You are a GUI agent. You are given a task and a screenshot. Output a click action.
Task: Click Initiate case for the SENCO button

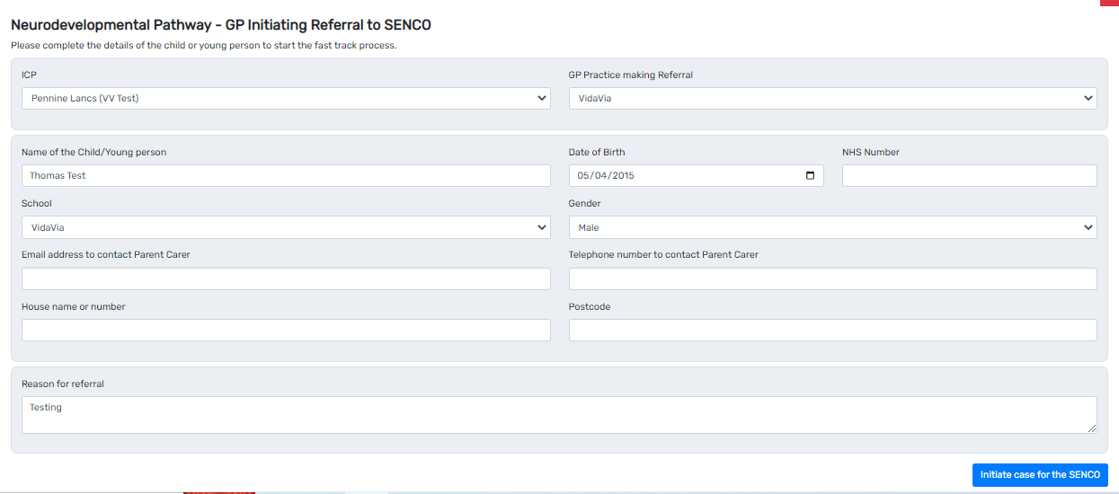coord(1040,475)
